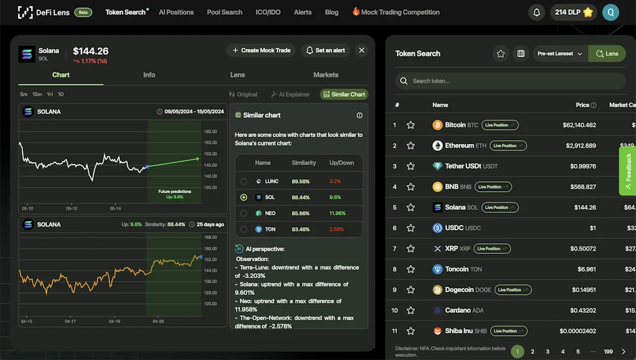This screenshot has height=360, width=636.
Task: Open the Blog menu item
Action: tap(331, 12)
